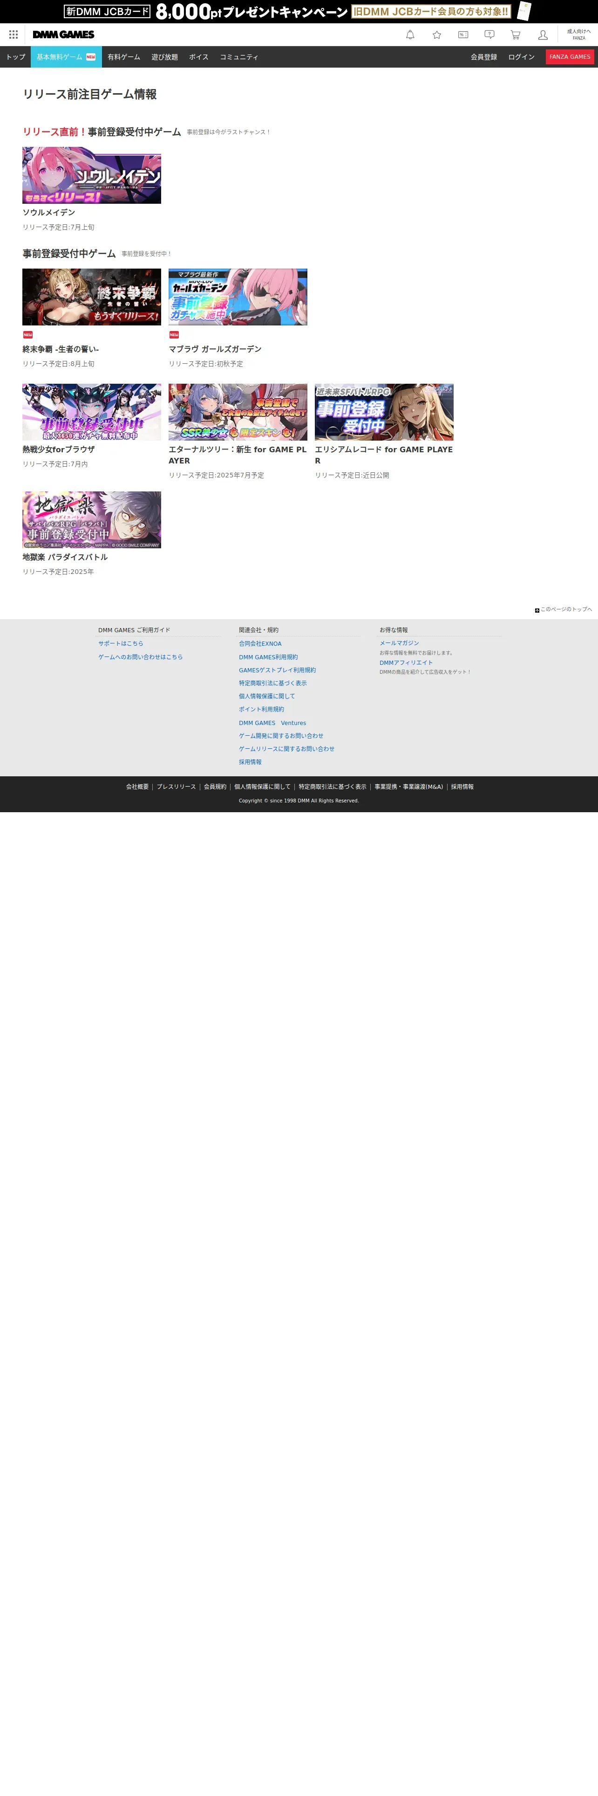The image size is (598, 1796).
Task: Open DMM GAMES利用規約 link
Action: tap(268, 657)
